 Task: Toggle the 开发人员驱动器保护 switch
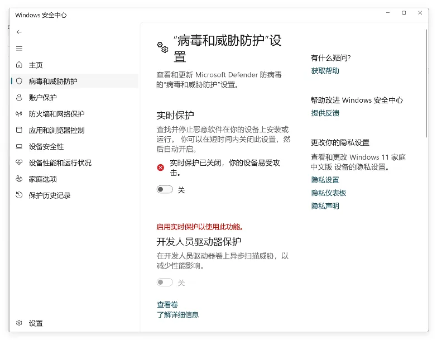coord(165,282)
